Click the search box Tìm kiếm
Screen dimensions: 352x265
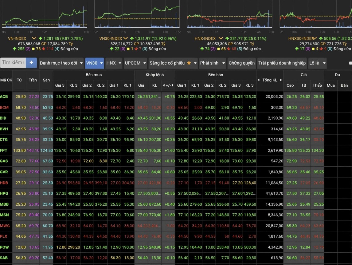tap(13, 63)
